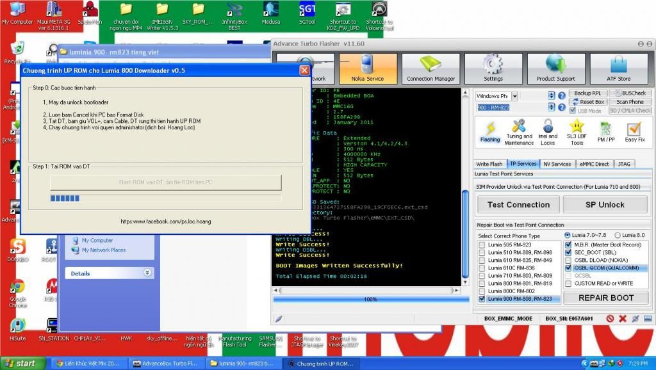Click the Test Connection button
Screen dimensions: 656x370
pyautogui.click(x=518, y=204)
